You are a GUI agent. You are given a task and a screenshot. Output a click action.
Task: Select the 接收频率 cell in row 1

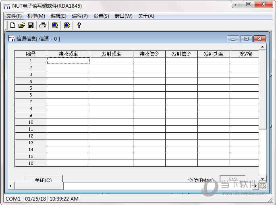tap(68, 61)
